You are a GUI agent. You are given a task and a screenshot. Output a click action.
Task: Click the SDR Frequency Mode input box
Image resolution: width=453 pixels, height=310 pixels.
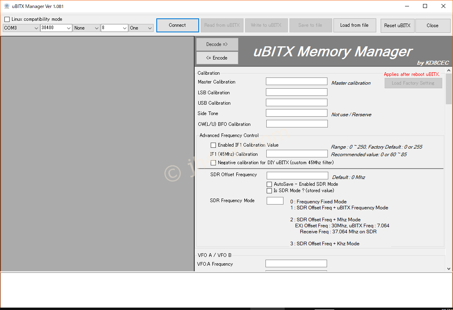click(275, 201)
